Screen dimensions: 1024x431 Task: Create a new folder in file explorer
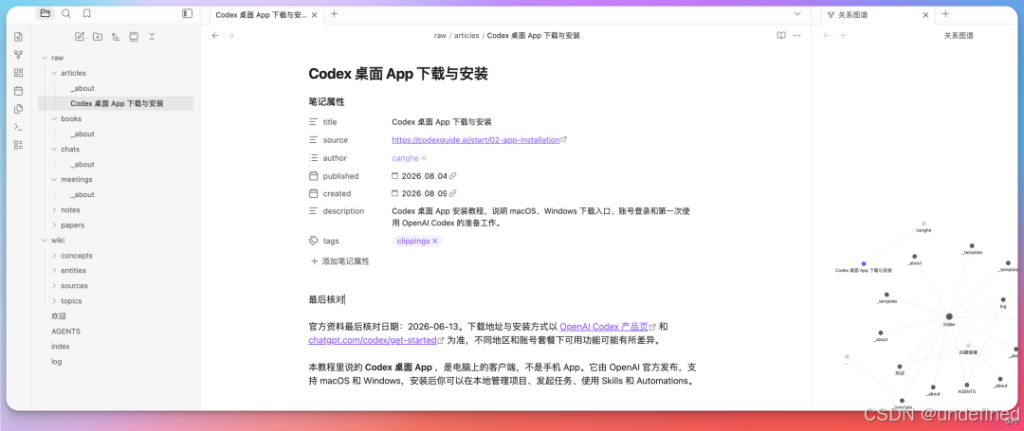tap(98, 37)
